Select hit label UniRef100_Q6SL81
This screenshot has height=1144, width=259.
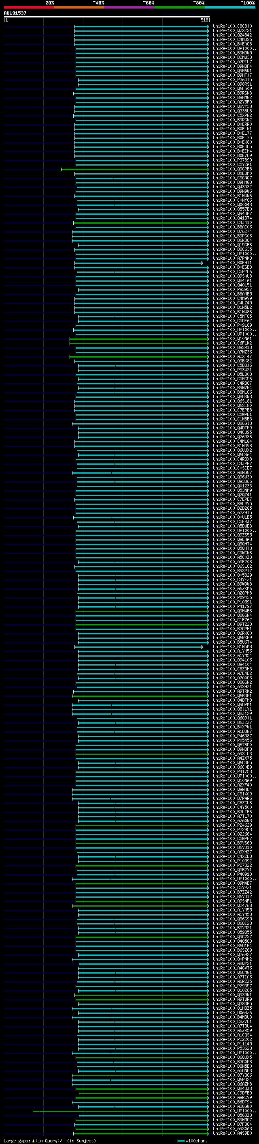[232, 401]
